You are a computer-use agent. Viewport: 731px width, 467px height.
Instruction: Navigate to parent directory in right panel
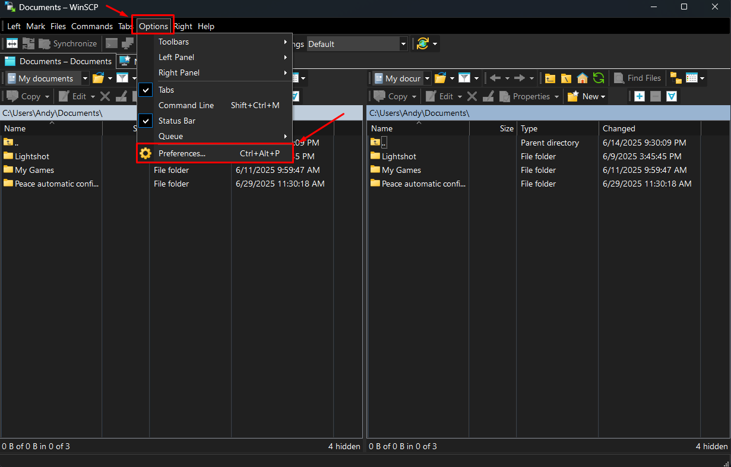click(x=550, y=78)
